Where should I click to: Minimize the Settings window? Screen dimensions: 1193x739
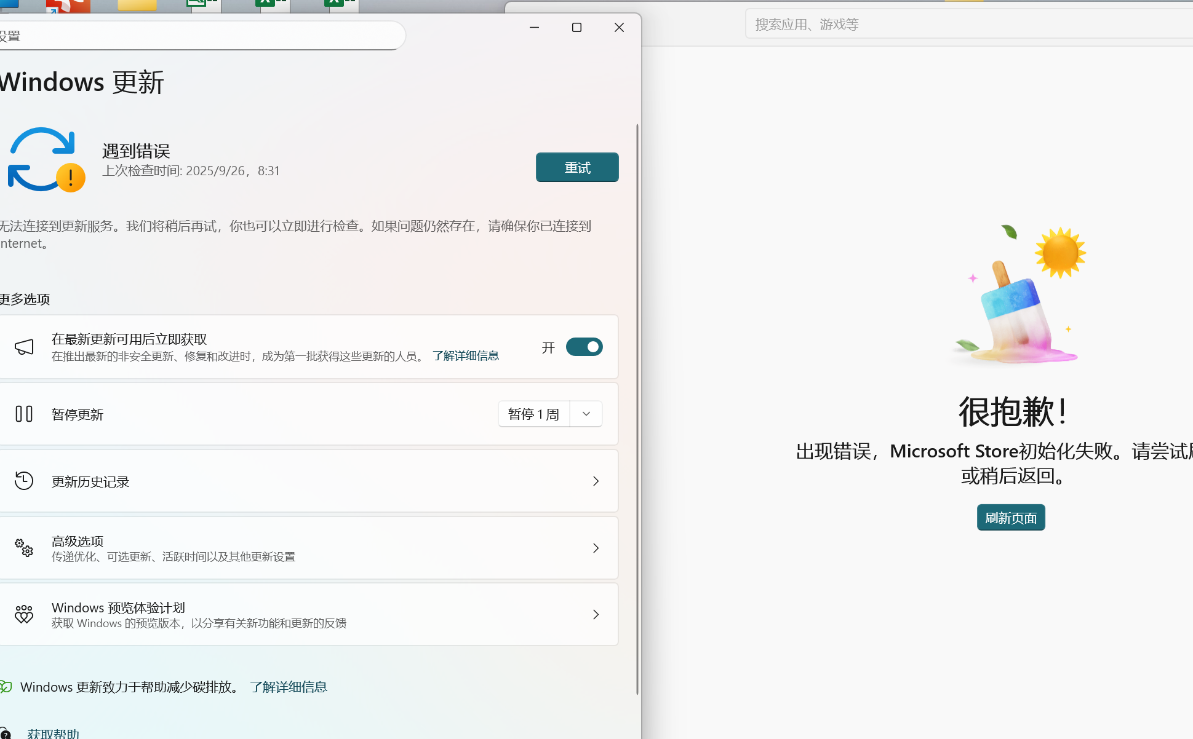pyautogui.click(x=534, y=27)
